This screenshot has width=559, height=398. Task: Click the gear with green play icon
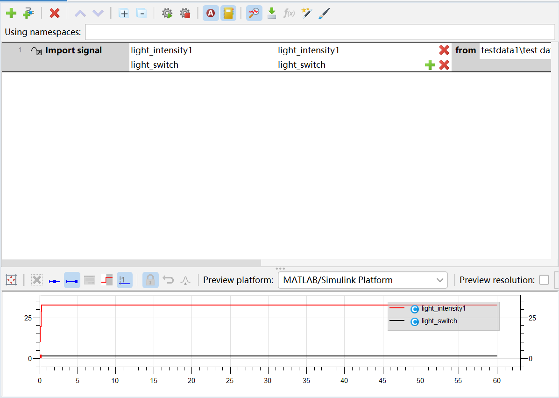coord(167,14)
